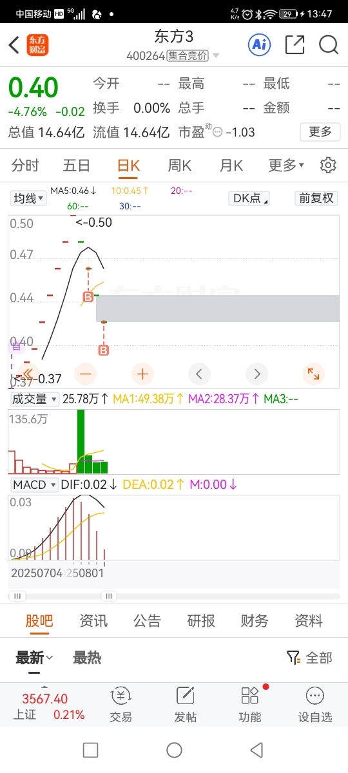Image resolution: width=348 pixels, height=773 pixels.
Task: Switch to 周K chart tab
Action: 180,166
